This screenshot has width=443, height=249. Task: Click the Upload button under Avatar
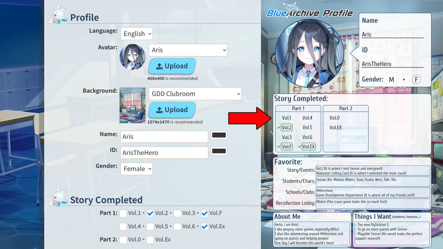[172, 66]
